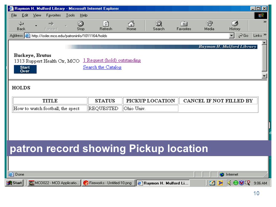This screenshot has width=276, height=207.
Task: Click the pencil notepad quick launch icon
Action: pos(212,183)
